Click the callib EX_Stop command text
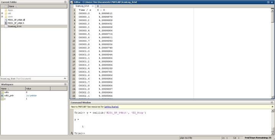The height and width of the screenshot is (140, 275). click(x=116, y=113)
